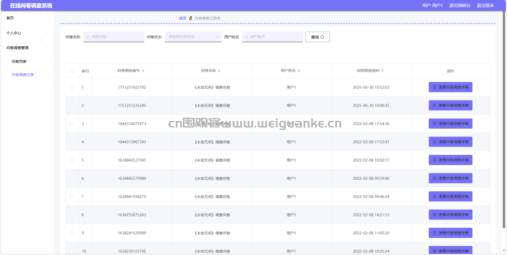507x255 pixels.
Task: Sort by 问卷调查编号 column arrows
Action: tap(143, 70)
